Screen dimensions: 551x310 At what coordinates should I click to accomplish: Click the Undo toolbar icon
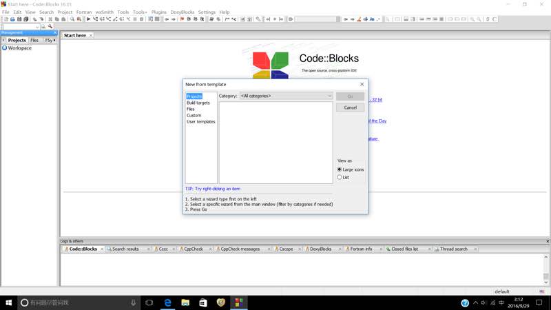click(x=35, y=19)
